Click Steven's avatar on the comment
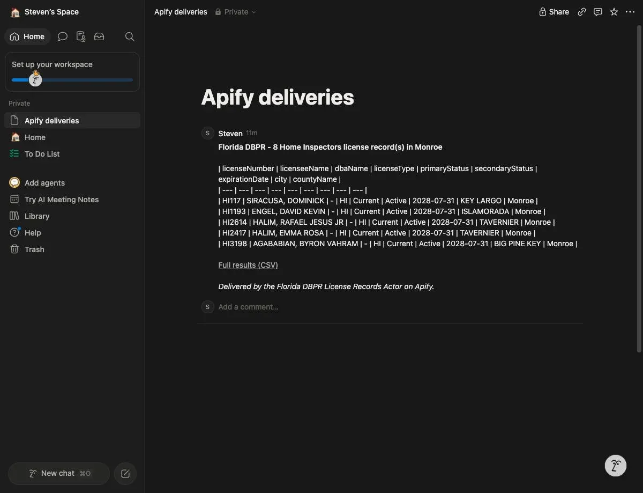643x493 pixels. (x=208, y=133)
